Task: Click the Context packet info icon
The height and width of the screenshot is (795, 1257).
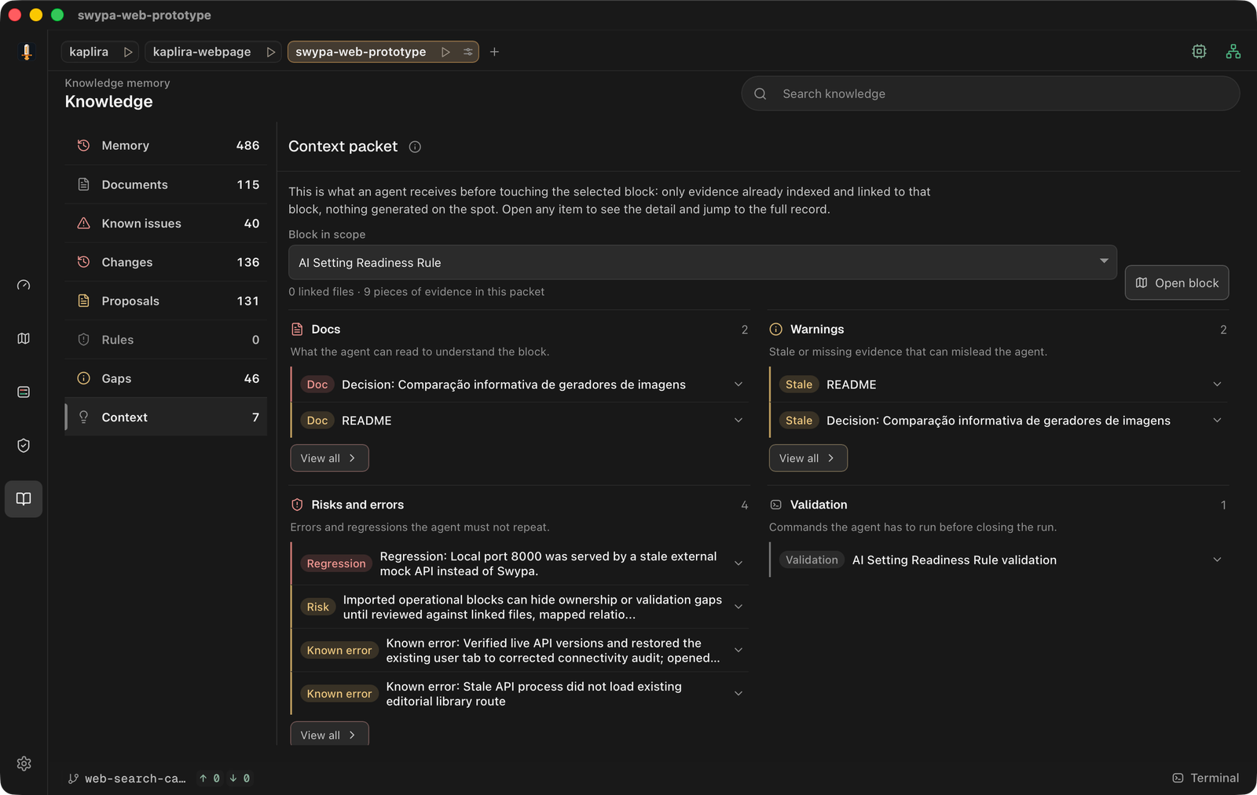Action: (415, 147)
